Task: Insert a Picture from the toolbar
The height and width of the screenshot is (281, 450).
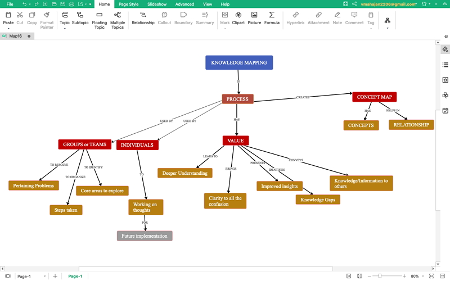Action: (x=254, y=17)
